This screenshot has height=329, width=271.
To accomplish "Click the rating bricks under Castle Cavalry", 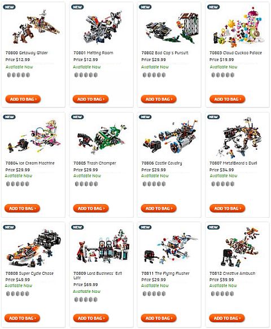I will pyautogui.click(x=154, y=184).
